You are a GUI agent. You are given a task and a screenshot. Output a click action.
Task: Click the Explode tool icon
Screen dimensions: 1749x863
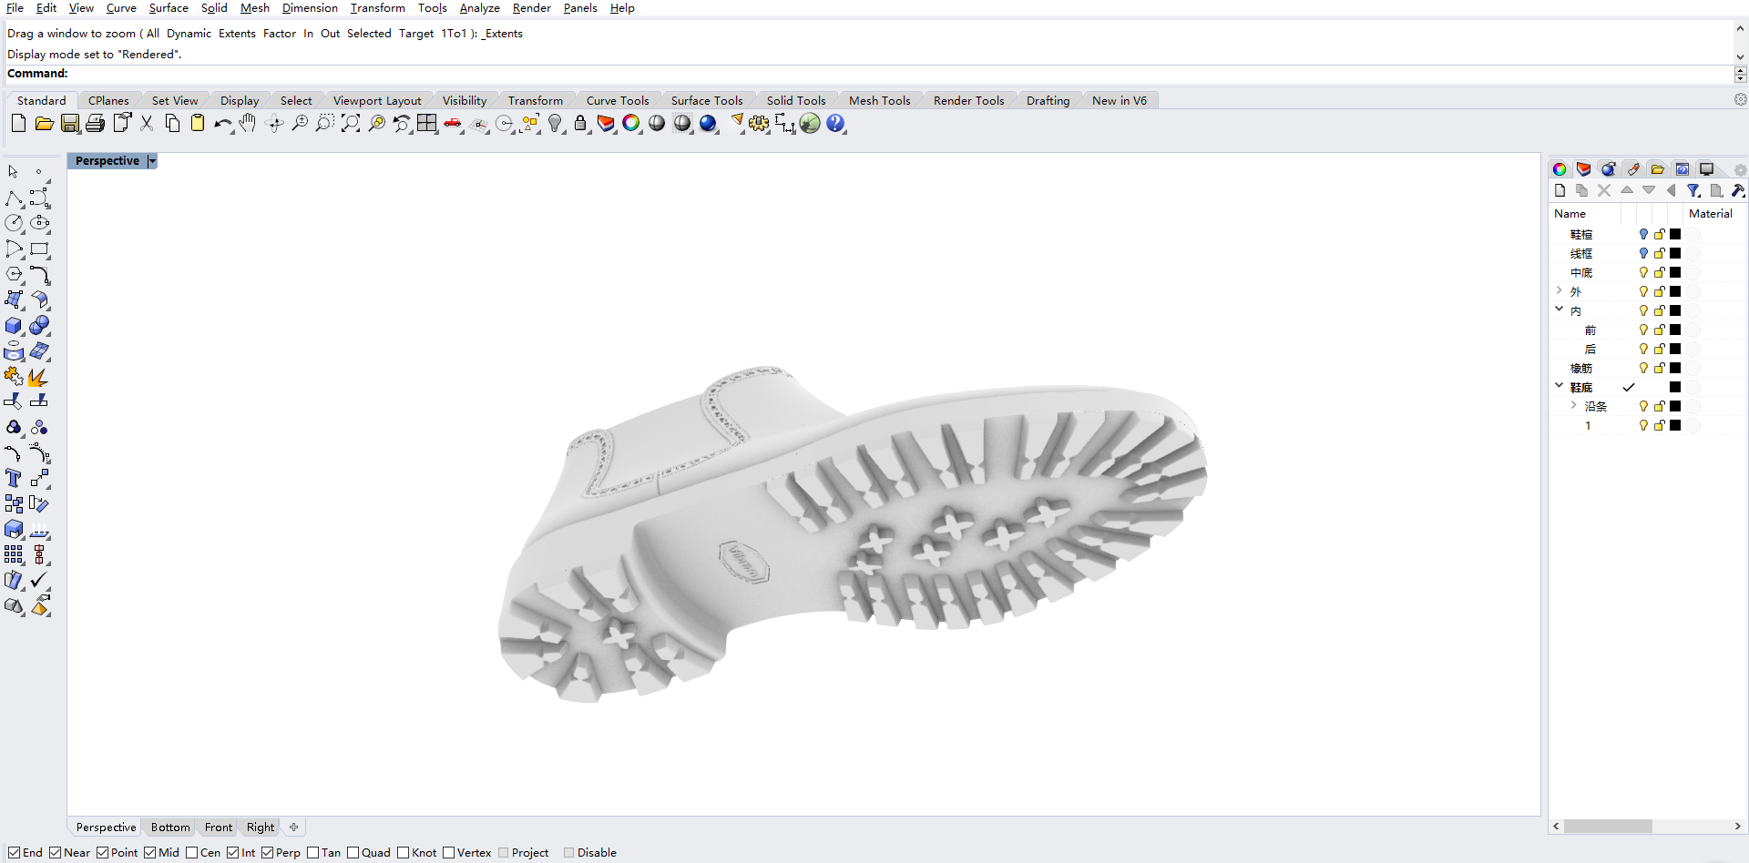tap(38, 377)
